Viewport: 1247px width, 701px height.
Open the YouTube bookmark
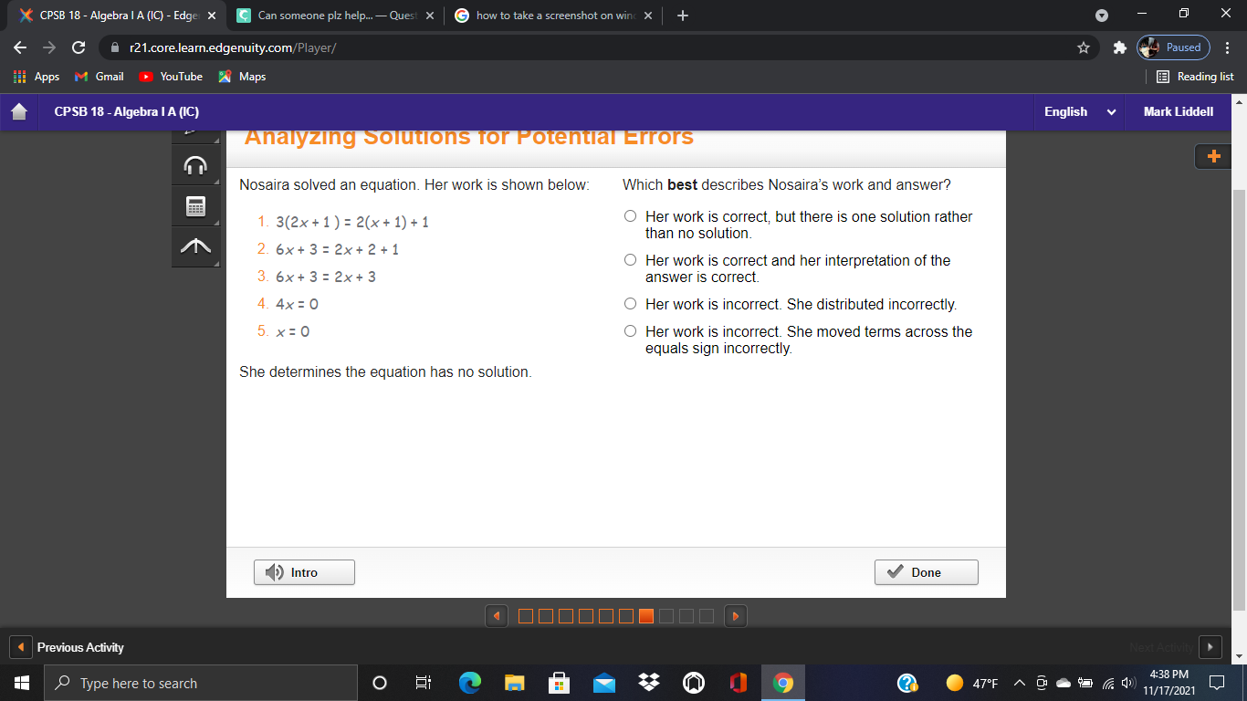[x=171, y=77]
